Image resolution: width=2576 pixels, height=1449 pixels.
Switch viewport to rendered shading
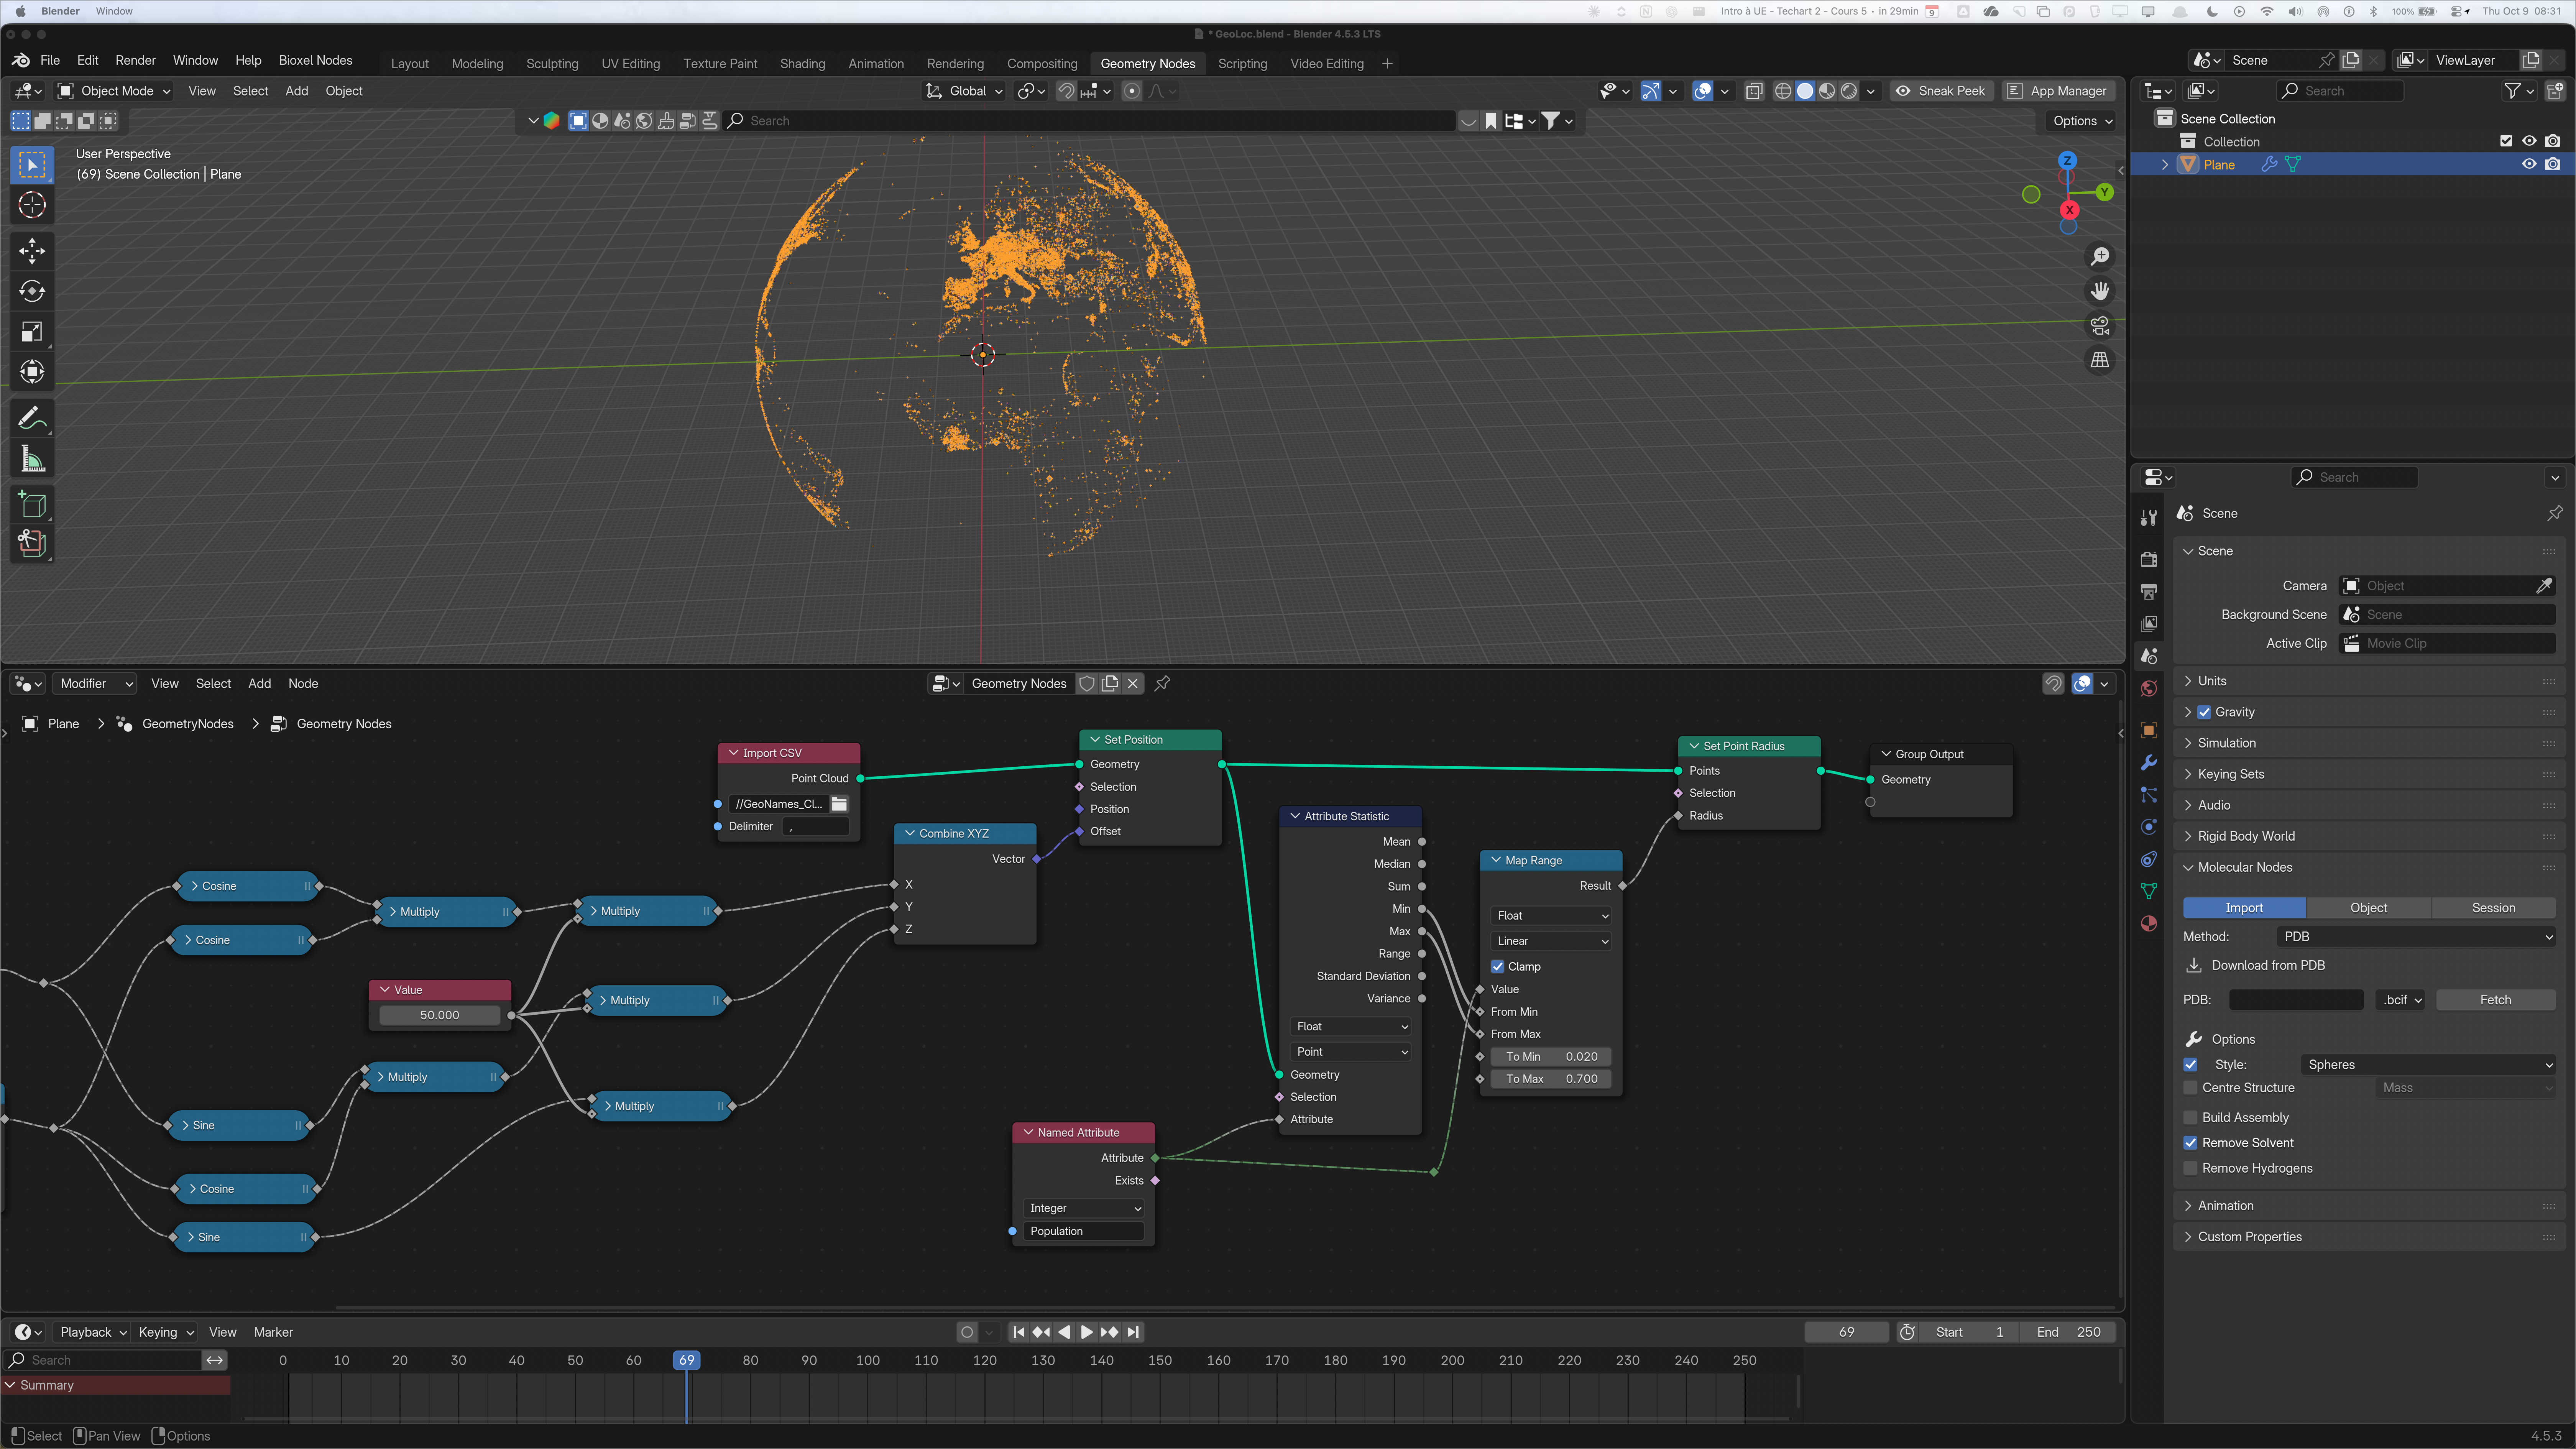tap(1849, 91)
